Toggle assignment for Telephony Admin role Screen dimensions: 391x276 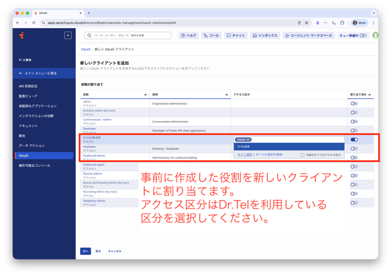[354, 202]
